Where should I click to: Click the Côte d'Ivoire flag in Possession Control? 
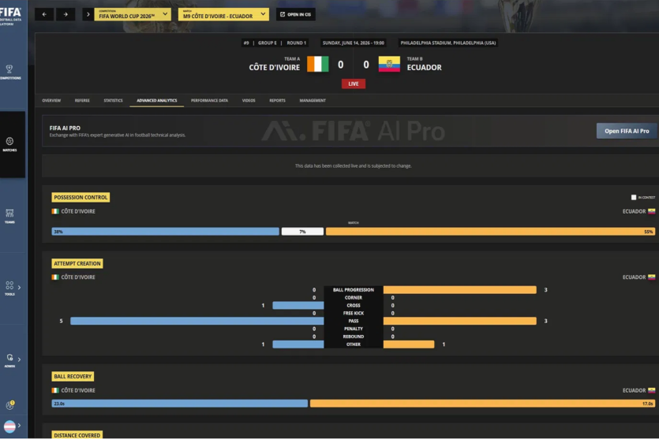tap(55, 211)
